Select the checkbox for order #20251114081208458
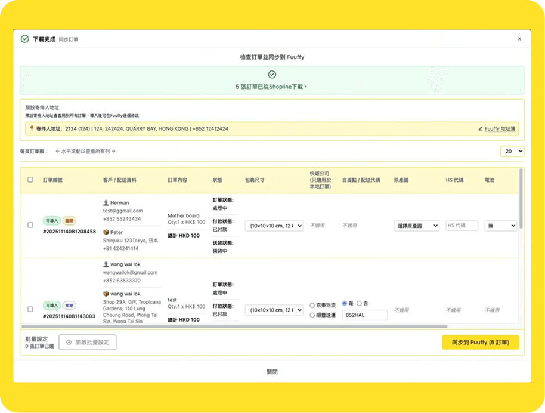 coord(30,225)
